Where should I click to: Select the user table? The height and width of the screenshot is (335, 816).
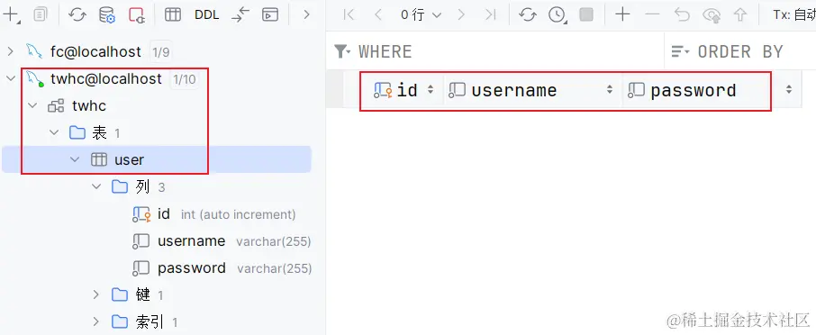pos(129,159)
